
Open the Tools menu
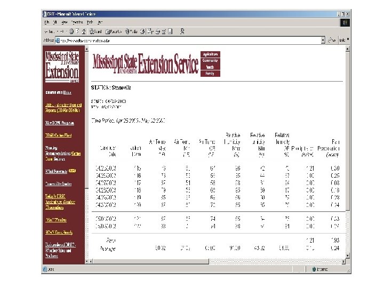90,22
